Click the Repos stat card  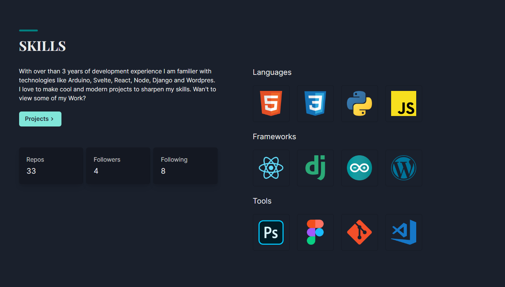tap(51, 166)
